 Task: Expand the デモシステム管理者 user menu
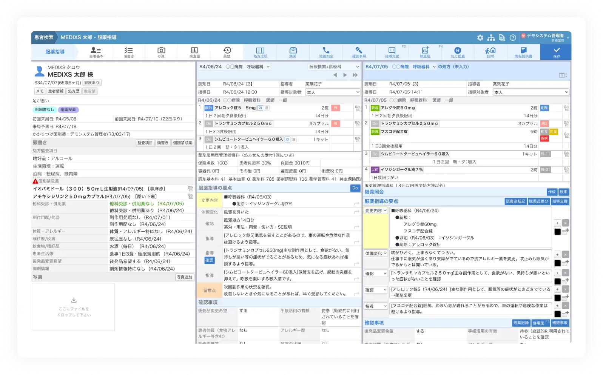pyautogui.click(x=545, y=37)
